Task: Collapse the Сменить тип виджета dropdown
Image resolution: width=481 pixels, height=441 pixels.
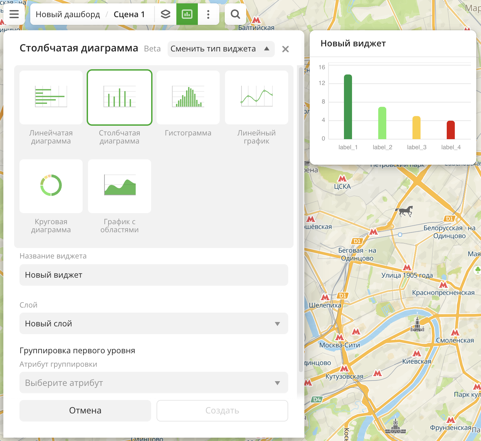Action: (221, 49)
